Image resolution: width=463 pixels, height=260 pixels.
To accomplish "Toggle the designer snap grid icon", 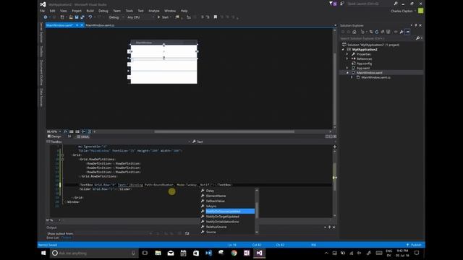I will point(72,131).
